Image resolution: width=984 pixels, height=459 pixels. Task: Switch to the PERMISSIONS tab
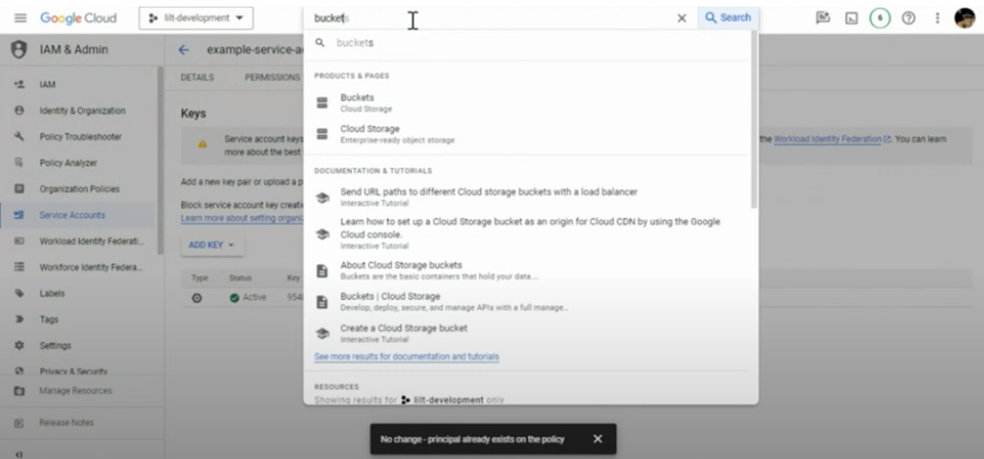point(272,77)
